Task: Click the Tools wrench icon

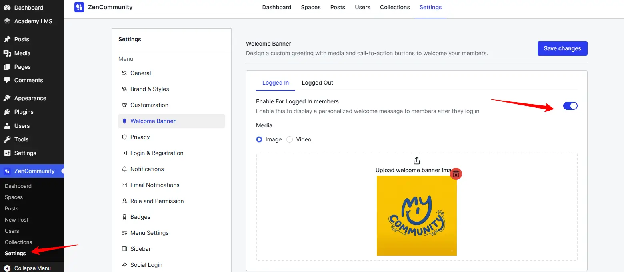Action: click(x=7, y=139)
